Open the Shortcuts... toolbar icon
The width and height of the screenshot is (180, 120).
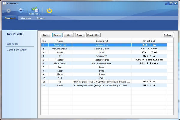35,11
